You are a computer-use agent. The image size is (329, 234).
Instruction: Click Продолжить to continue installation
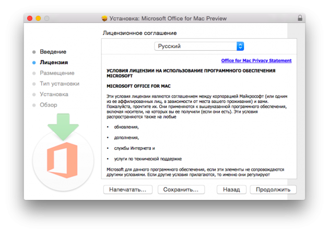pos(273,190)
